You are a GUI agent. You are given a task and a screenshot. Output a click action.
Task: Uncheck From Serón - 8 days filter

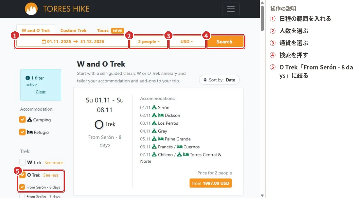pyautogui.click(x=22, y=187)
